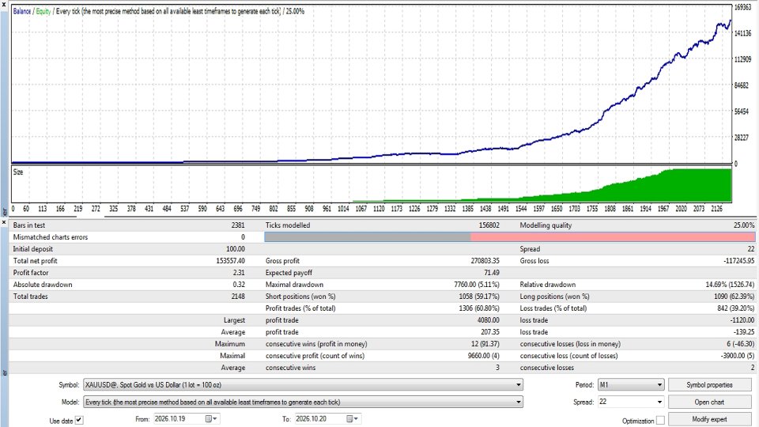The image size is (759, 427).
Task: Select the Short positions value 1058 (59.17%)
Action: [479, 297]
